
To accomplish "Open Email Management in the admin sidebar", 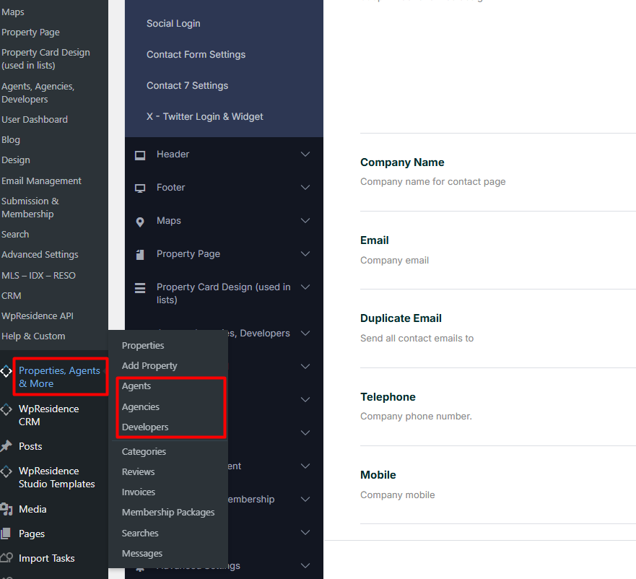I will pyautogui.click(x=41, y=181).
